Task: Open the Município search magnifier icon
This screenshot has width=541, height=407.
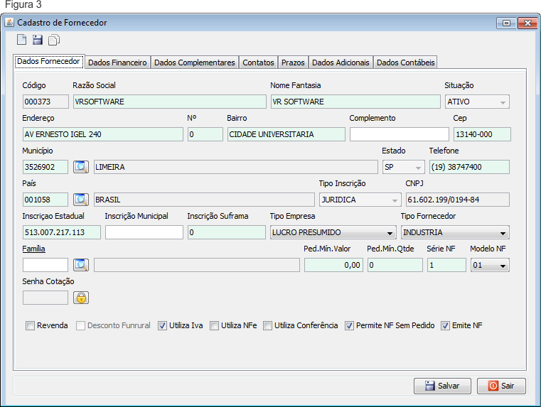Action: 81,167
